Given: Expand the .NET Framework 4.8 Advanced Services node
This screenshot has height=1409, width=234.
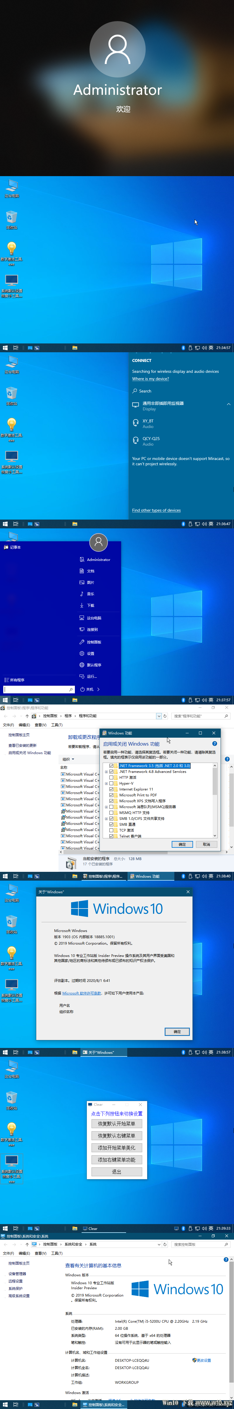Looking at the screenshot, I should pyautogui.click(x=106, y=772).
